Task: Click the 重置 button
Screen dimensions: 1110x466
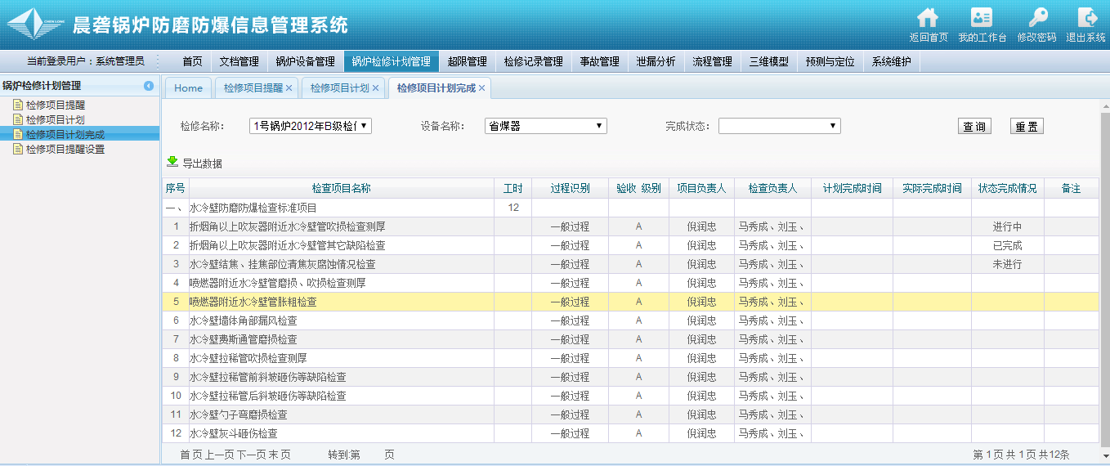Action: click(x=1027, y=127)
